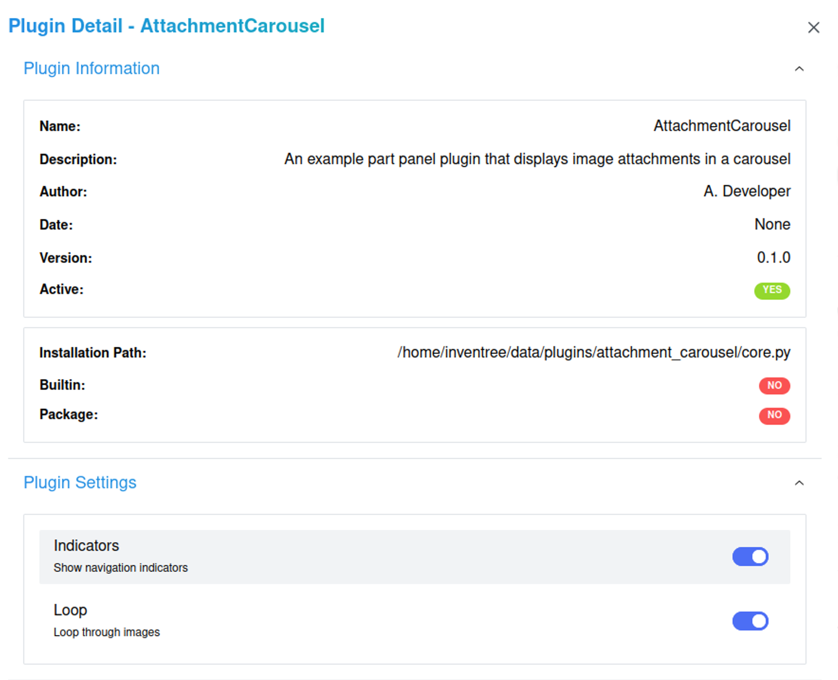The height and width of the screenshot is (680, 838).
Task: Click the green YES badge next to Active
Action: tap(772, 290)
